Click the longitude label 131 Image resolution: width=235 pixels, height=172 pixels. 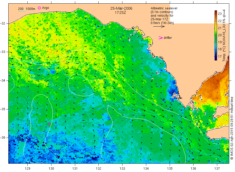(x=75, y=169)
